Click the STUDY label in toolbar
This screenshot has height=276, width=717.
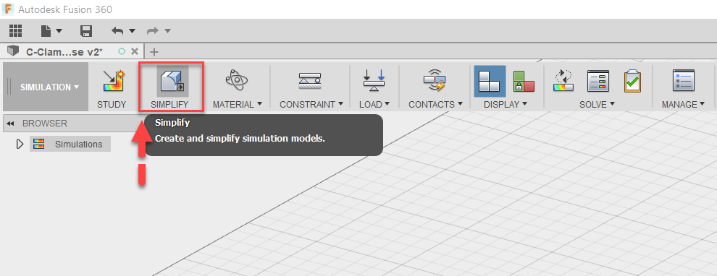tap(112, 105)
